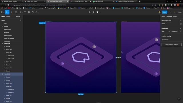Screen dimensions: 183x103
Task: Reload the page in Chrome
Action: 8,5
